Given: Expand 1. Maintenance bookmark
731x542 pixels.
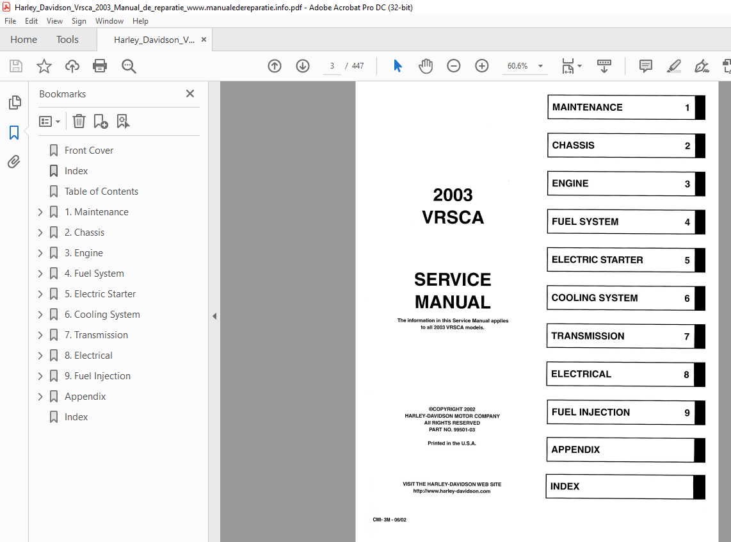Looking at the screenshot, I should pos(40,212).
